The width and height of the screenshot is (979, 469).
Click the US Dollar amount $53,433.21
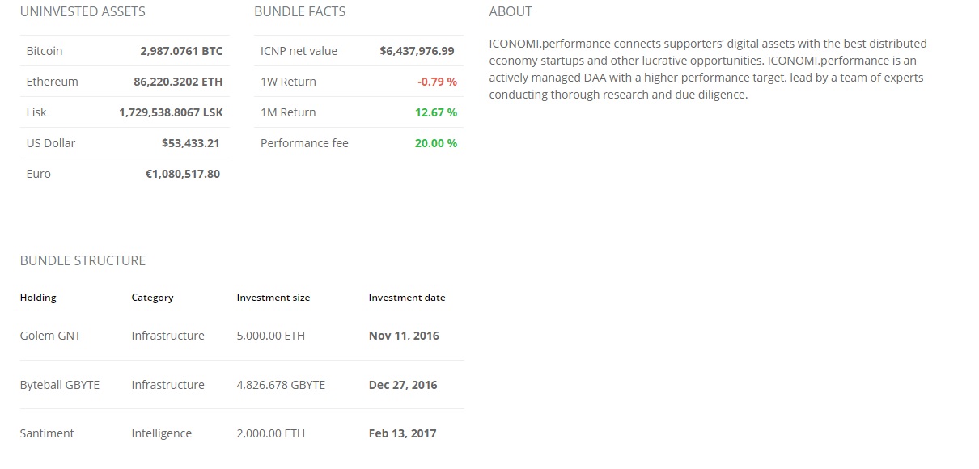(191, 143)
